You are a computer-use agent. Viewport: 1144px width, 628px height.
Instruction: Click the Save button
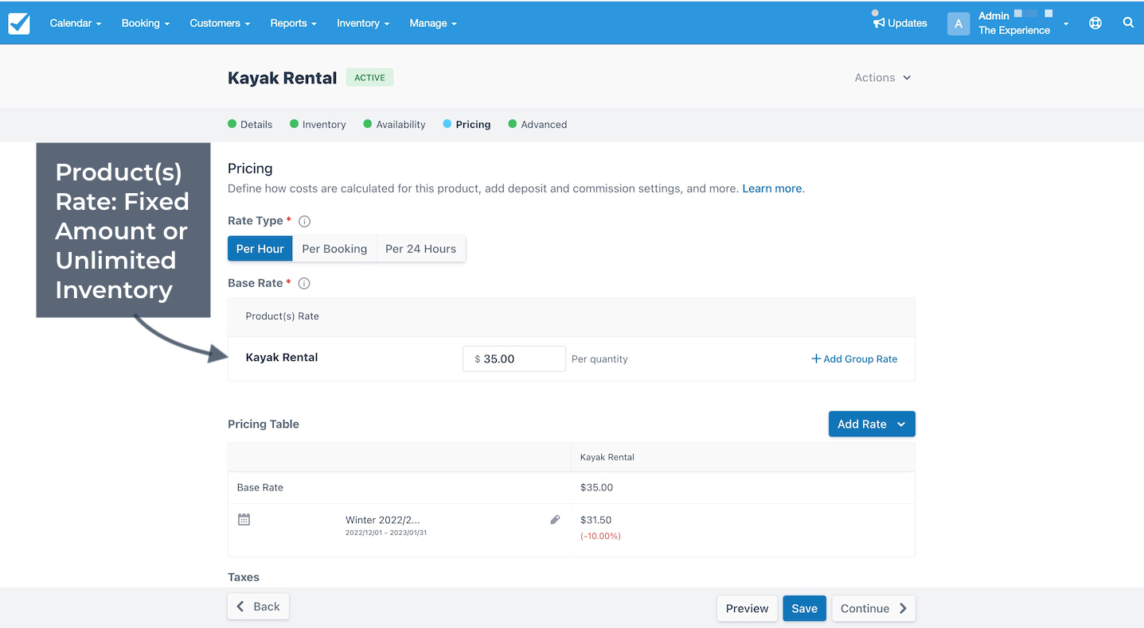pos(804,608)
